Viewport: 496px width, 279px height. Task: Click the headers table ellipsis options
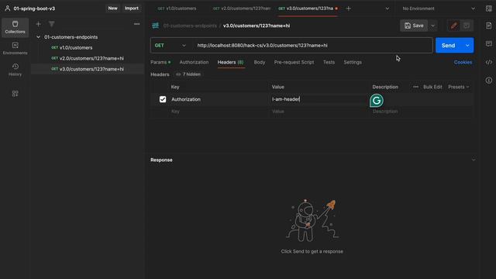click(415, 87)
